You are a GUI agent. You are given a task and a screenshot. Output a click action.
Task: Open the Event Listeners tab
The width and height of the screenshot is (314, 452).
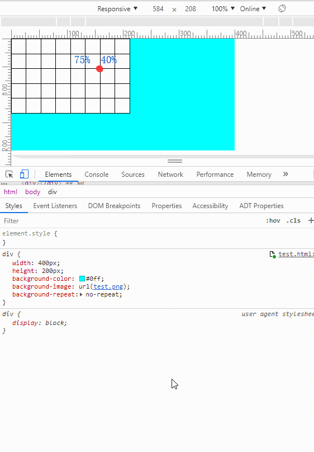(55, 206)
